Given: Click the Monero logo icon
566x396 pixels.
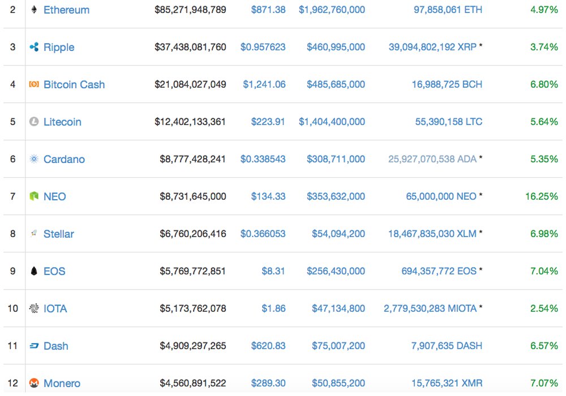Looking at the screenshot, I should click(x=34, y=383).
